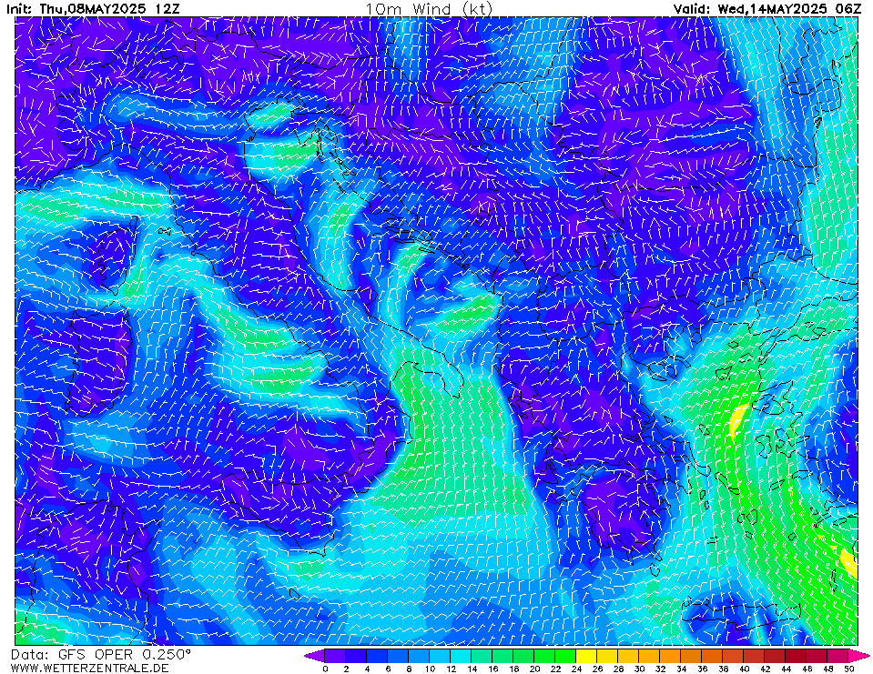Select the teal green 14–16 kt legend swatch
Image resolution: width=873 pixels, height=674 pixels.
click(x=482, y=656)
